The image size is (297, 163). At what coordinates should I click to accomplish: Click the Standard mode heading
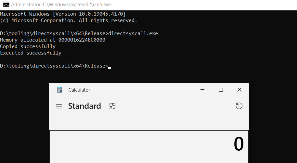click(84, 106)
